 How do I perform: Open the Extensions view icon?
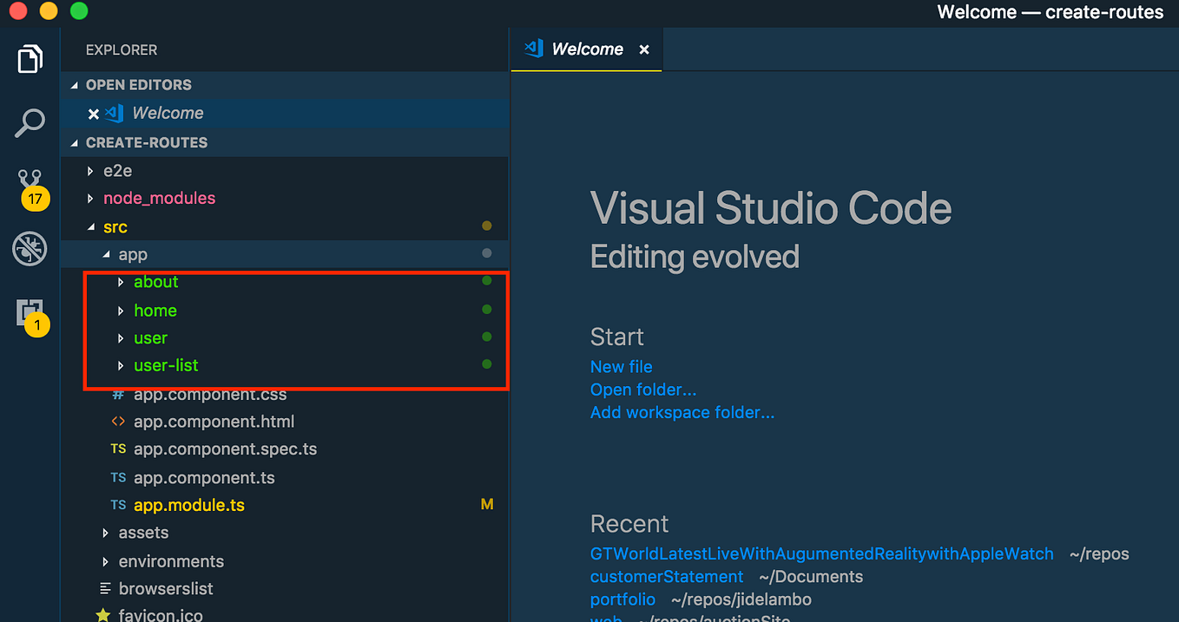(x=30, y=312)
